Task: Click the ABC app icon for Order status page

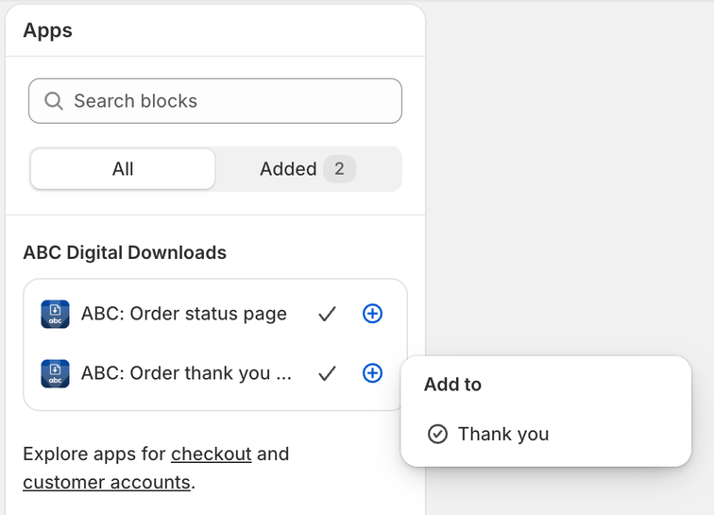Action: [55, 314]
